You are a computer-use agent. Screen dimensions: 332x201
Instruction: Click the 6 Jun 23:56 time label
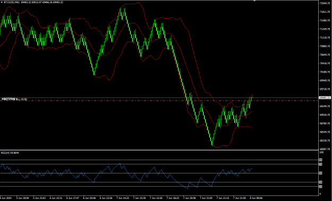click(x=106, y=198)
